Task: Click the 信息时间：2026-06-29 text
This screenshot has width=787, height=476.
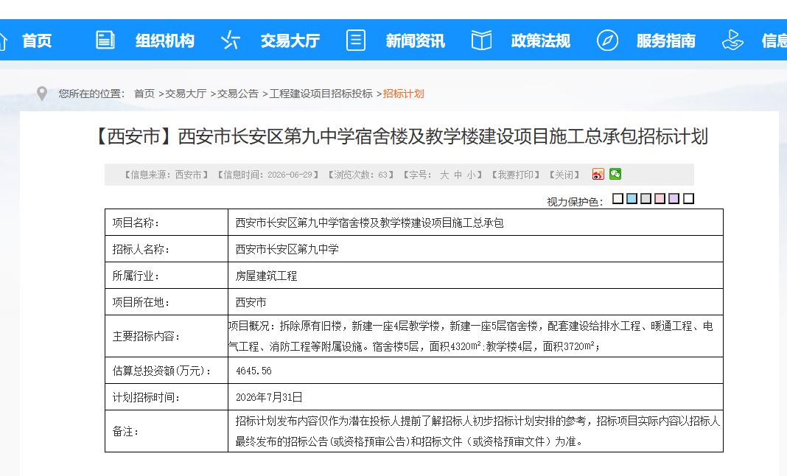Action: [268, 175]
